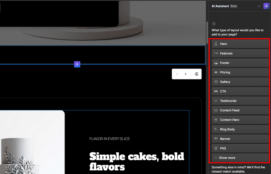Click the Beta badge label

pos(234,6)
